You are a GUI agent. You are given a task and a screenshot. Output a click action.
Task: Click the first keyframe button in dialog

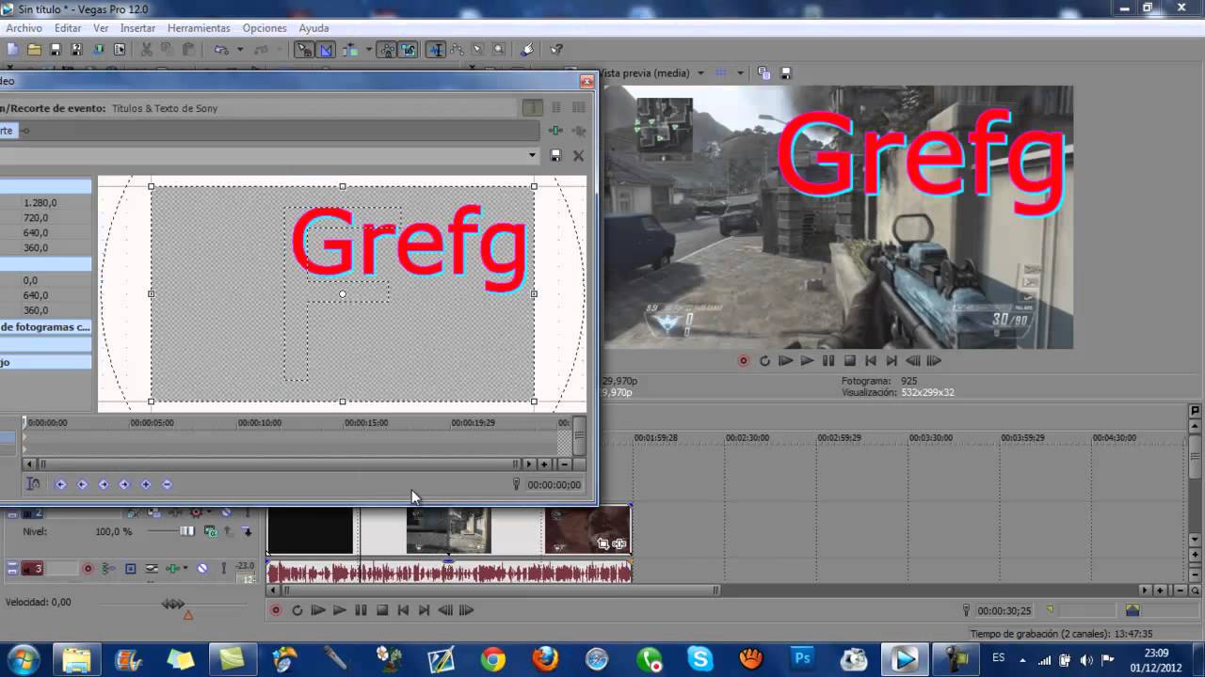60,484
